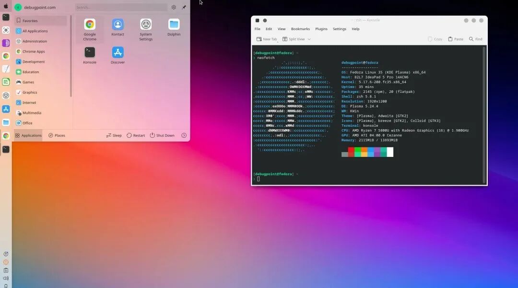518x288 pixels.
Task: Switch to Places tab in launcher
Action: click(x=57, y=135)
